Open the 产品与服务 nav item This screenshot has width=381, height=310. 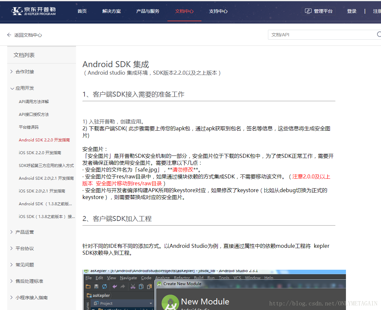click(148, 11)
